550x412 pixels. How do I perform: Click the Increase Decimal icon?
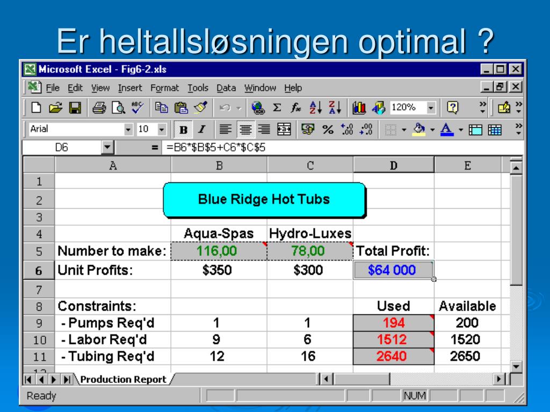(347, 130)
